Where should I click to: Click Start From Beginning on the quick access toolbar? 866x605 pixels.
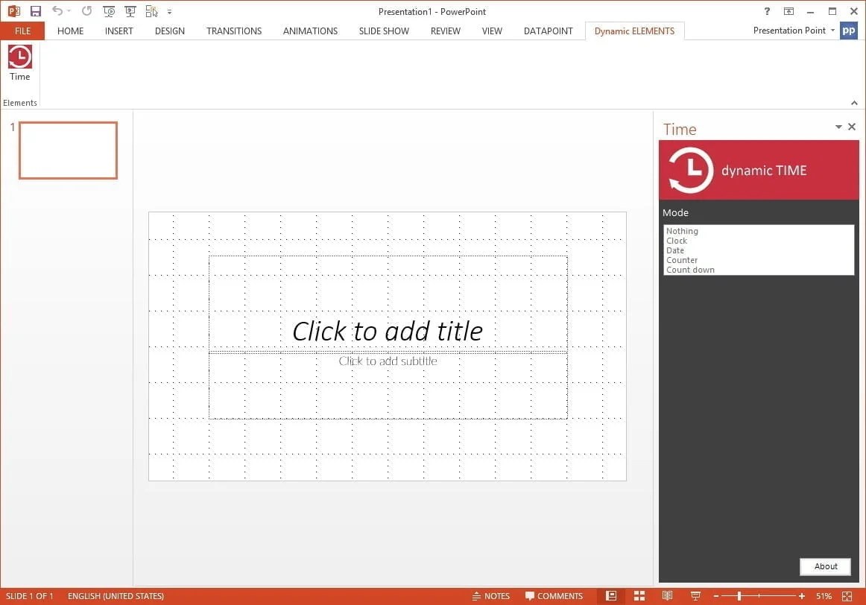pyautogui.click(x=109, y=11)
